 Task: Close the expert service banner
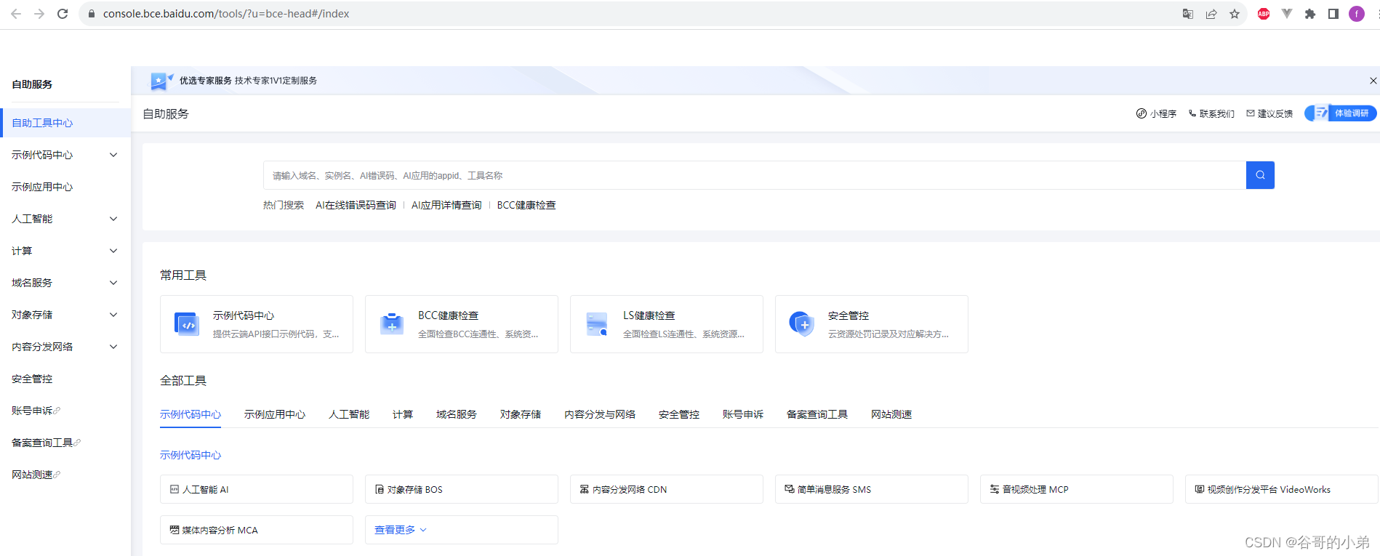point(1373,81)
